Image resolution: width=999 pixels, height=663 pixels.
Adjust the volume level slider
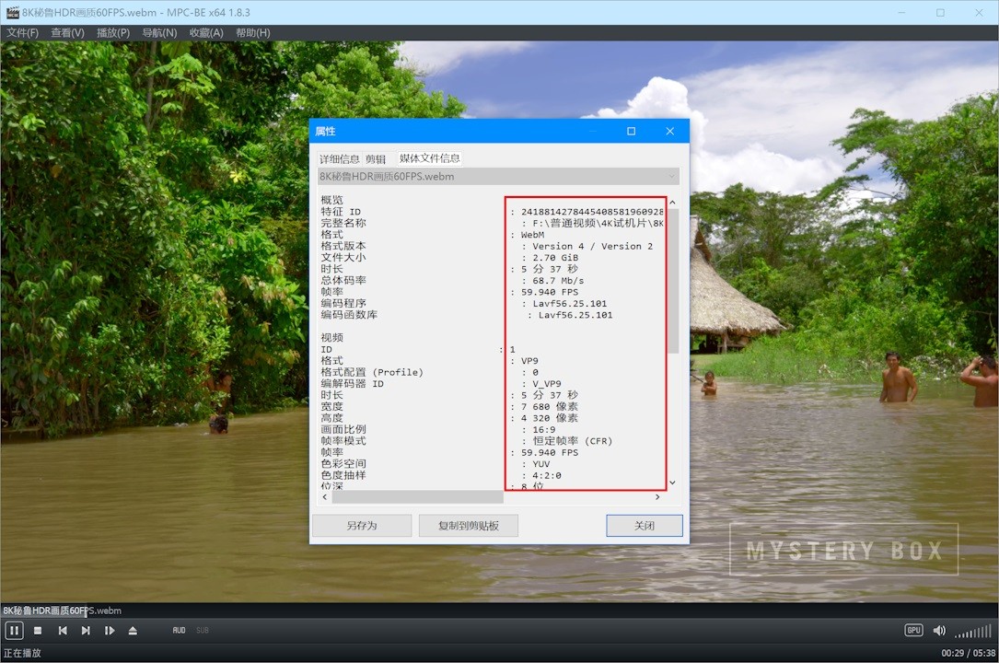point(972,632)
